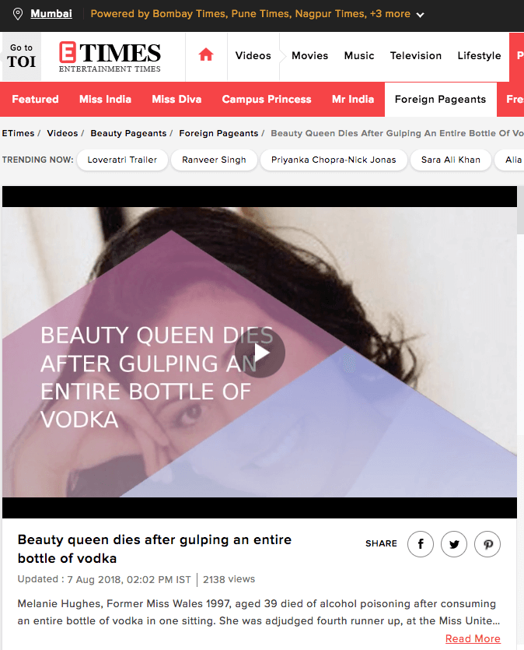Open the Videos menu item
Image resolution: width=524 pixels, height=650 pixels.
pyautogui.click(x=253, y=55)
